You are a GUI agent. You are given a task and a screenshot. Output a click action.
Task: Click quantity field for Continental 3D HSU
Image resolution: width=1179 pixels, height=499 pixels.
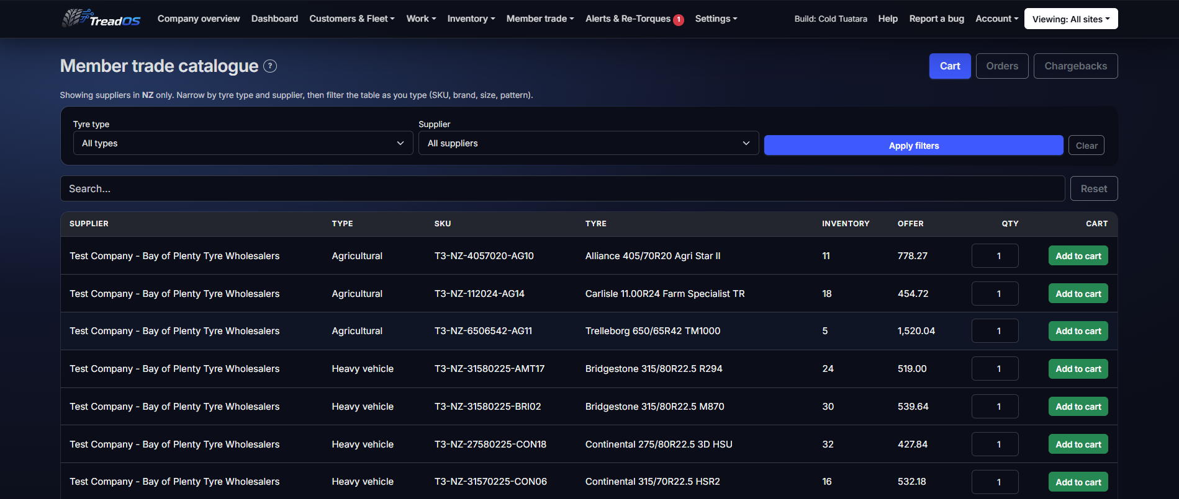995,444
